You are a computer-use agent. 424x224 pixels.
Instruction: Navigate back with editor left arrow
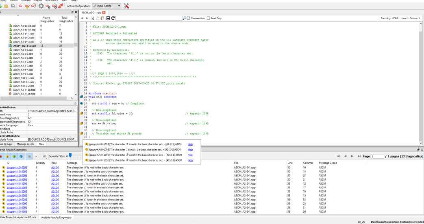pyautogui.click(x=82, y=18)
